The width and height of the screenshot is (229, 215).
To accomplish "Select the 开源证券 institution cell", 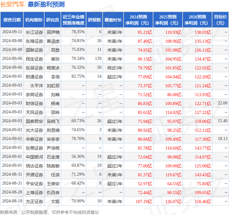I will (34, 175).
